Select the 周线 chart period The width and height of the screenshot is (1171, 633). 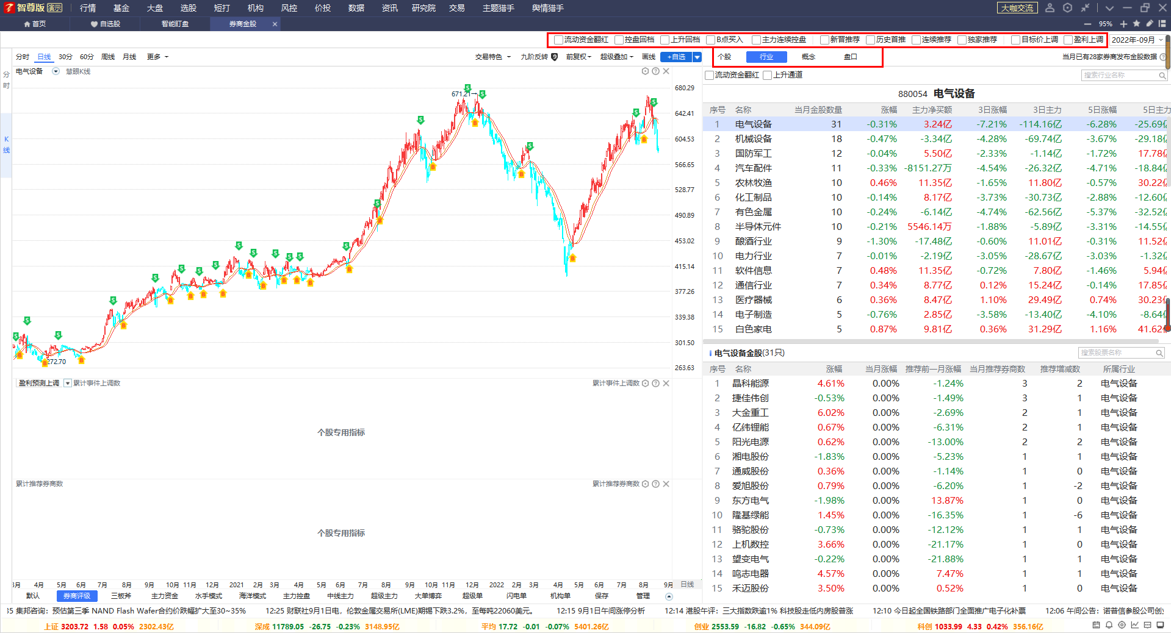click(108, 57)
